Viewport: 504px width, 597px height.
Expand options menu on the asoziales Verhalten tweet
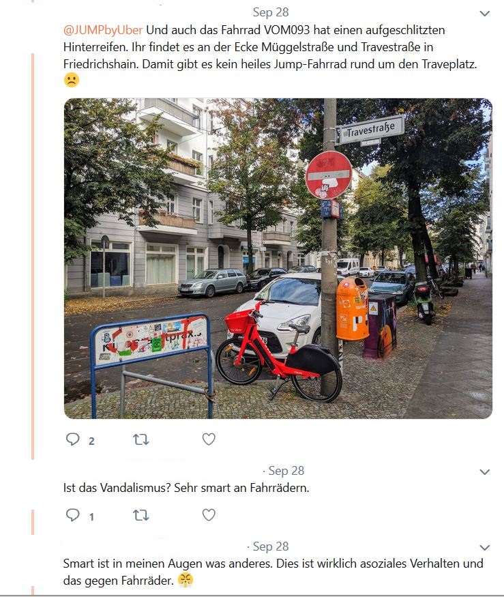click(485, 548)
